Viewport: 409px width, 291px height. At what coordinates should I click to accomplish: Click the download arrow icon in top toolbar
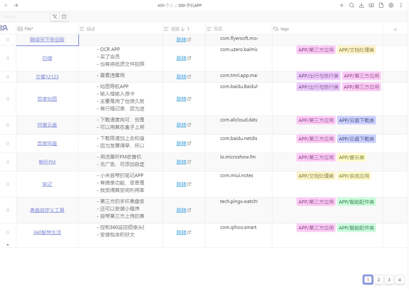361,5
